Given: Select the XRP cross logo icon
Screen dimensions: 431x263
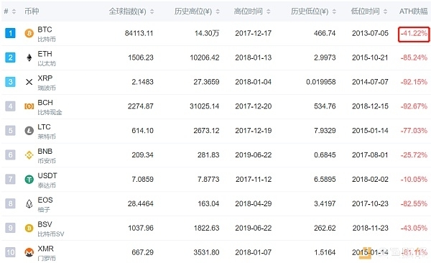Looking at the screenshot, I should click(x=29, y=82).
